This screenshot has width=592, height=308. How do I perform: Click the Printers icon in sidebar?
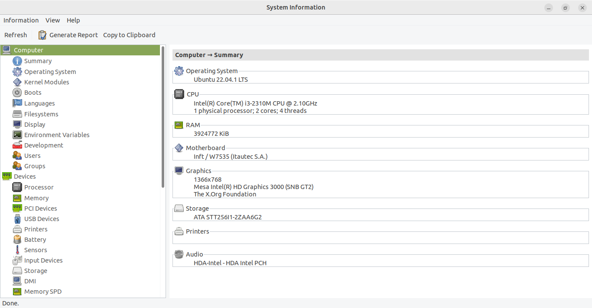pyautogui.click(x=17, y=229)
